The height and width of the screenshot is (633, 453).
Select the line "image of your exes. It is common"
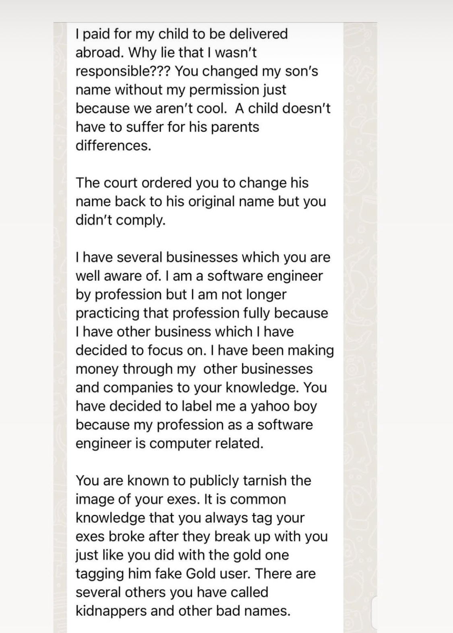181,499
